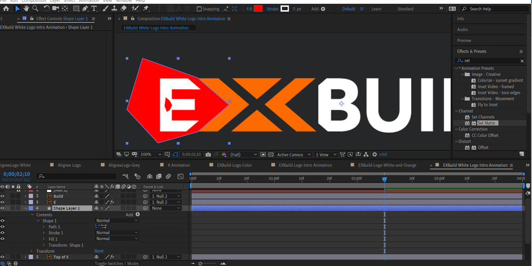This screenshot has width=532, height=266.
Task: Click the snapshot camera icon in viewer
Action: coord(208,155)
